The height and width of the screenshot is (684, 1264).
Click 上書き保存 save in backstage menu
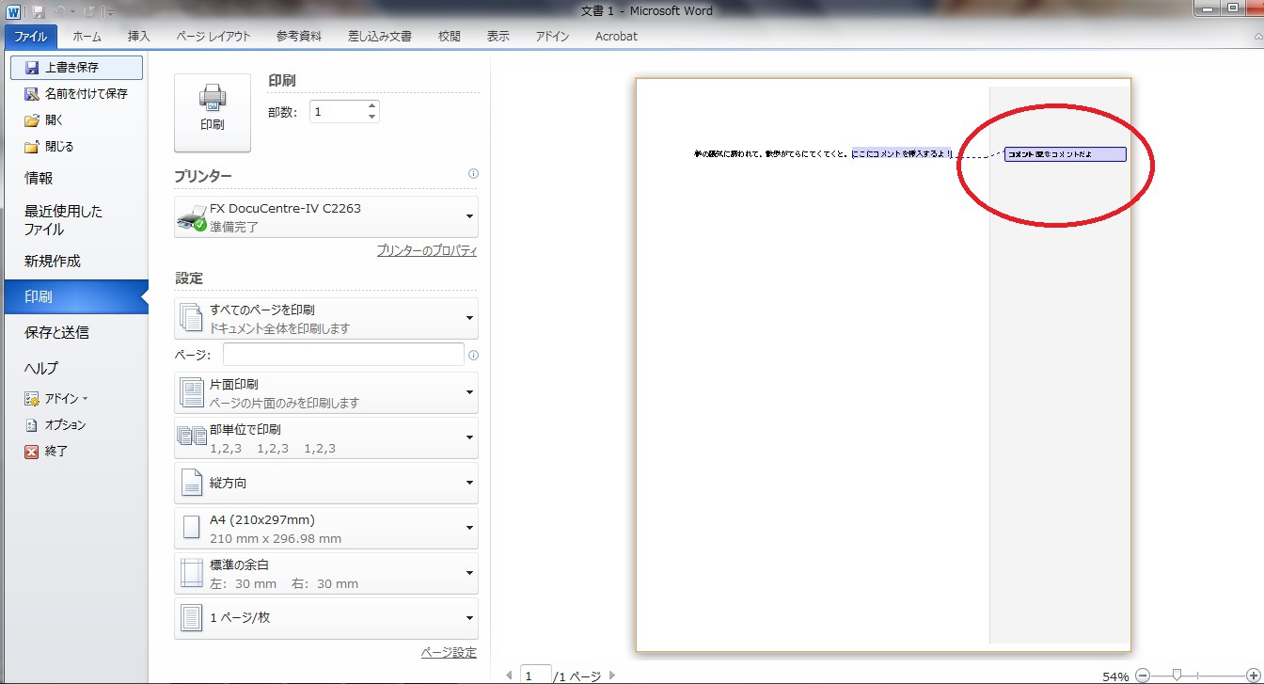point(76,68)
